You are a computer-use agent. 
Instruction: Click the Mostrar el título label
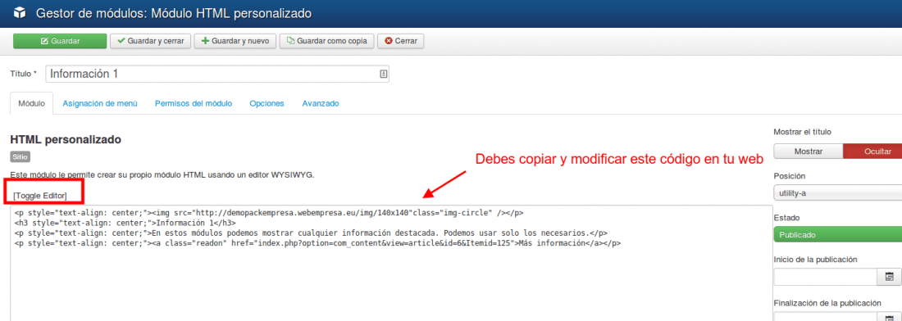803,132
